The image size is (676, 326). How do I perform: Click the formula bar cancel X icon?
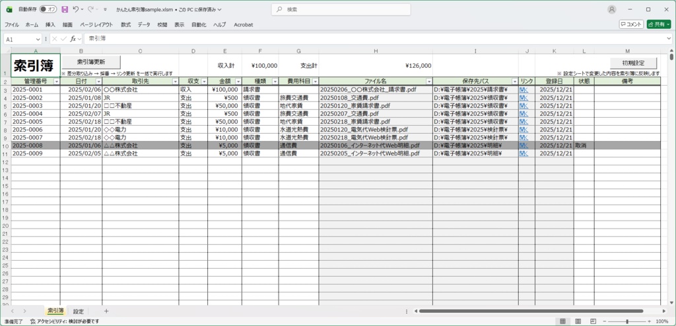point(55,39)
